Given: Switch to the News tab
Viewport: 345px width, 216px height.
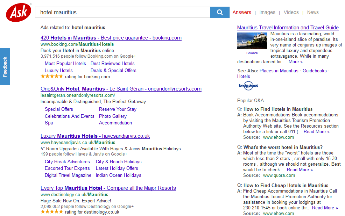Looking at the screenshot, I should coord(313,12).
